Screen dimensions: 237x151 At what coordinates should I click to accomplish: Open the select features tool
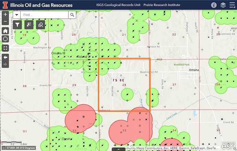(29, 25)
